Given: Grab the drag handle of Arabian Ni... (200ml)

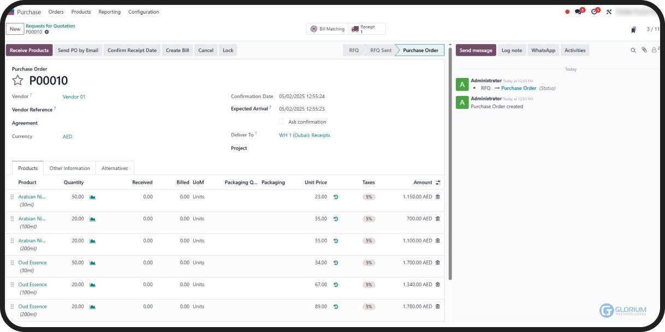Looking at the screenshot, I should [12, 240].
